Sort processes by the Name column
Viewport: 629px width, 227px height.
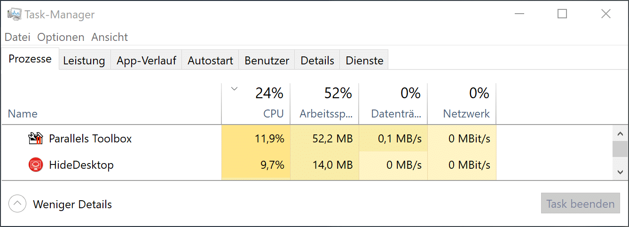tap(23, 114)
